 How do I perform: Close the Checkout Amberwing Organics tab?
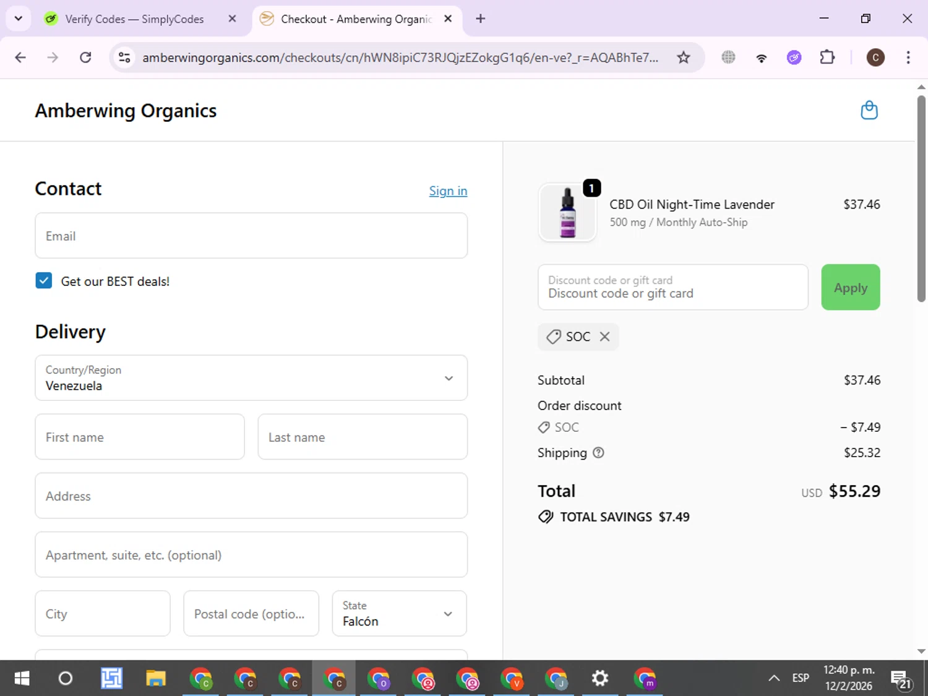448,19
